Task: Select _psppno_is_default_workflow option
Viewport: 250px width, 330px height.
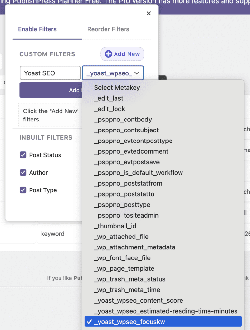Action: (138, 173)
